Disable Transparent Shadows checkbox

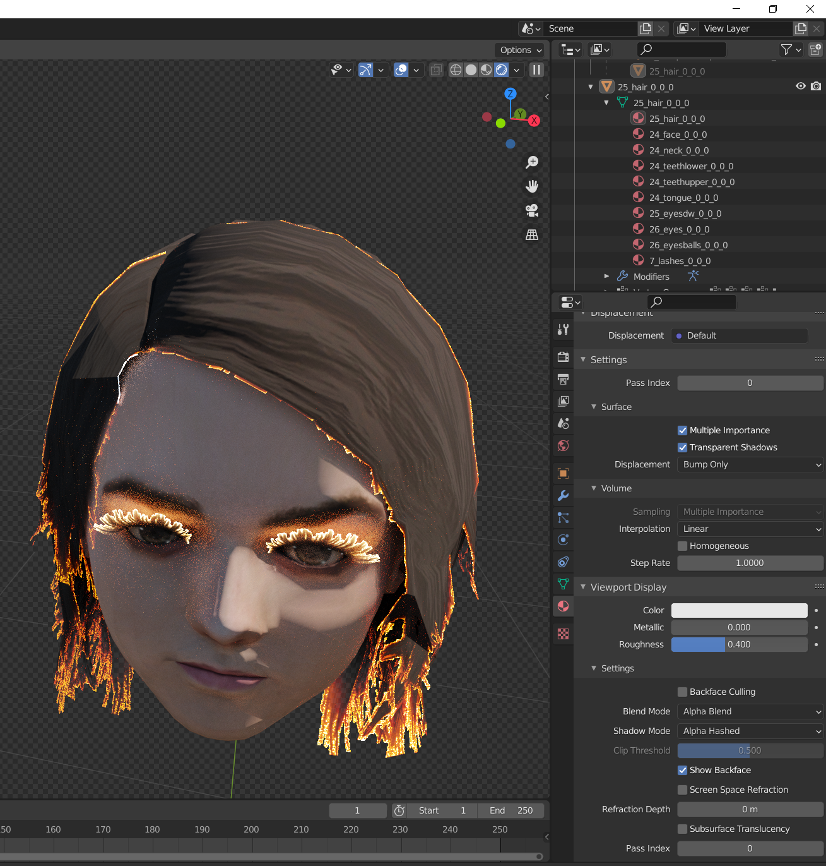pos(682,447)
